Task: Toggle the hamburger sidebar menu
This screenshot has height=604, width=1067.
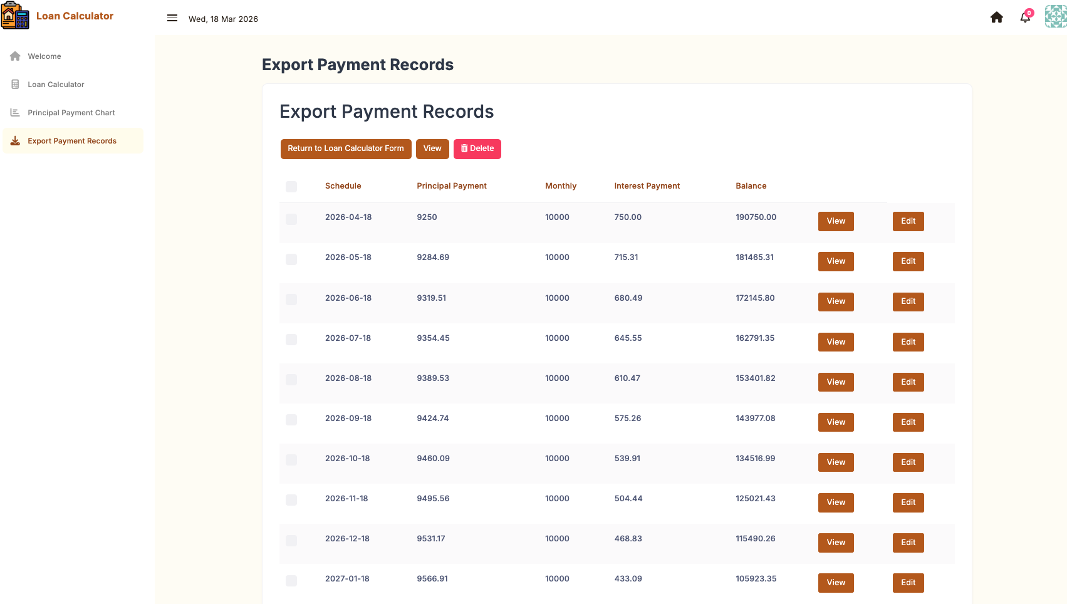Action: [x=172, y=18]
